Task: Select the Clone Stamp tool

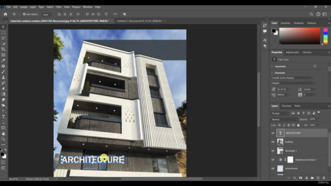Action: (3, 78)
